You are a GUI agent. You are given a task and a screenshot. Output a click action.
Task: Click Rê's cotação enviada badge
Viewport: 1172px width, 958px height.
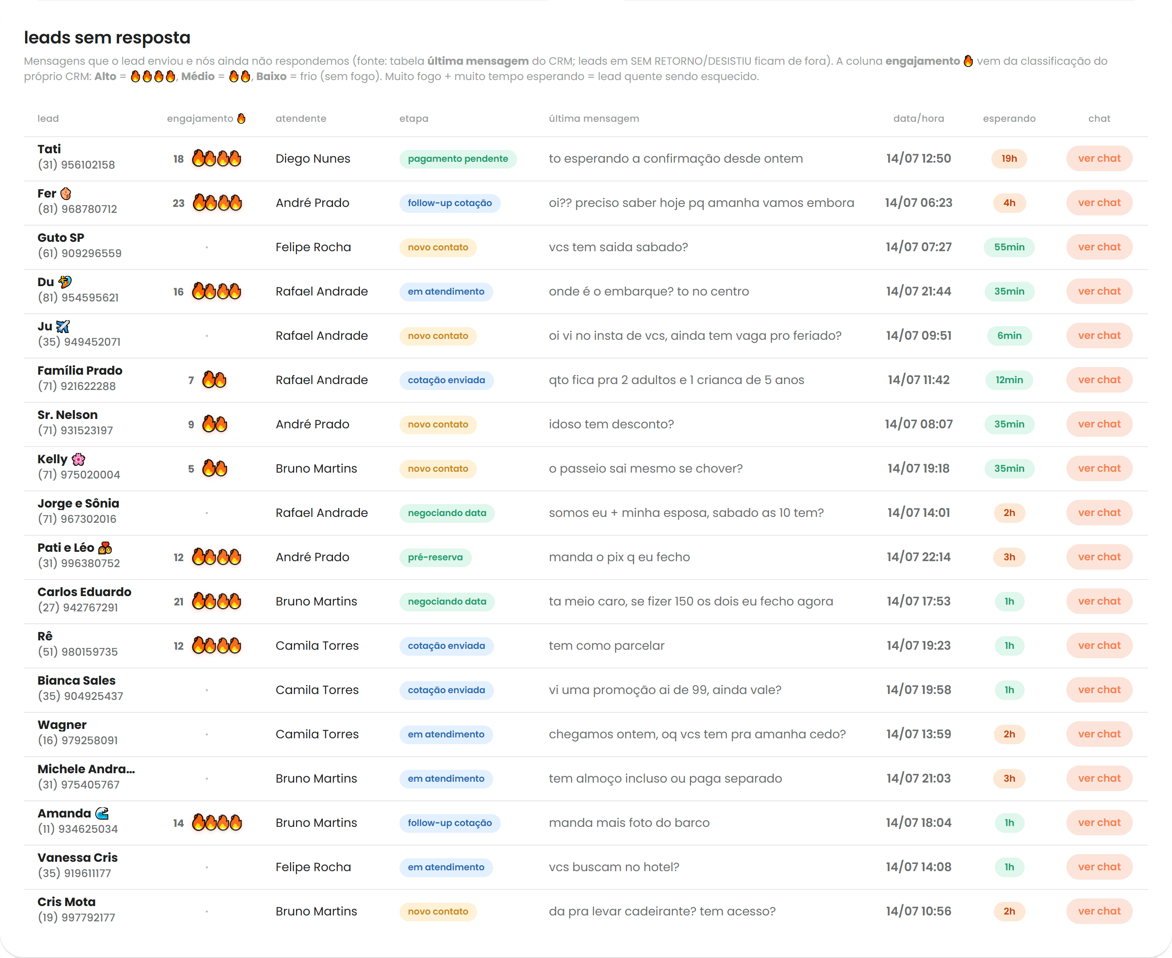(x=446, y=645)
